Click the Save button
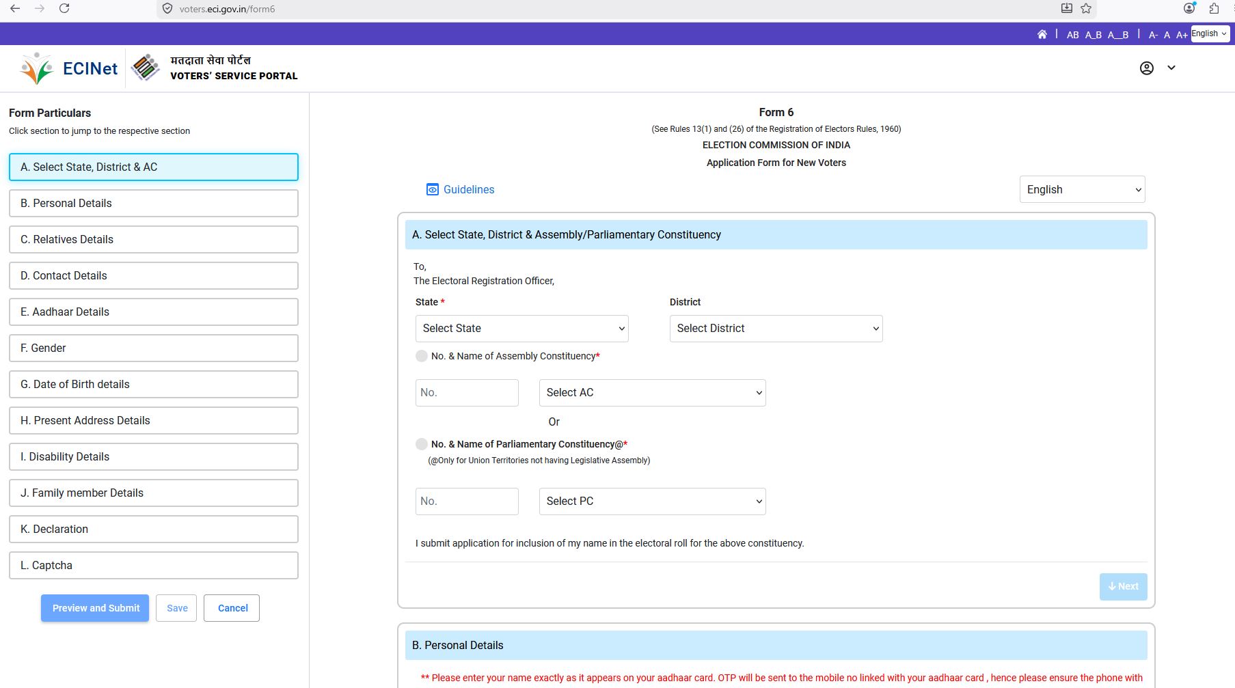Image resolution: width=1235 pixels, height=688 pixels. [176, 608]
